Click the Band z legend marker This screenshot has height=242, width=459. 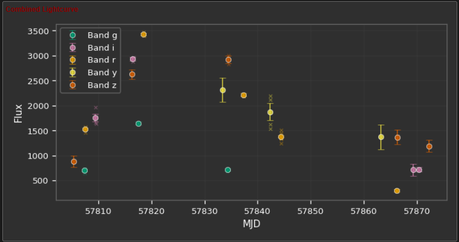pyautogui.click(x=72, y=85)
